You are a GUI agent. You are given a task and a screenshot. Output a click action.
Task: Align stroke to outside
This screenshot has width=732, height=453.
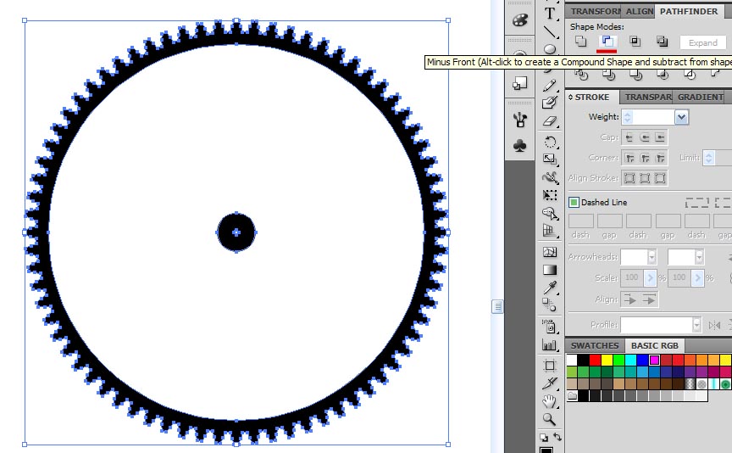click(x=660, y=178)
